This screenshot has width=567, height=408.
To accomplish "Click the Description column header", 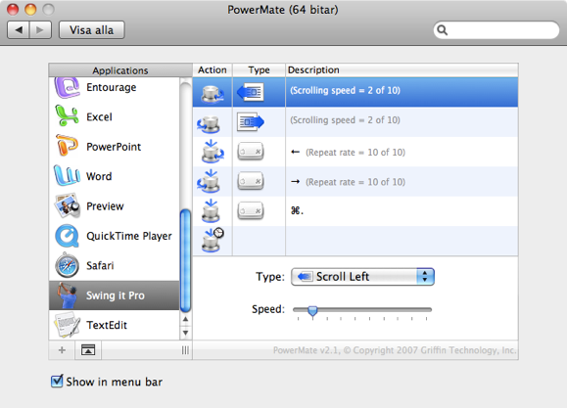I will click(402, 69).
